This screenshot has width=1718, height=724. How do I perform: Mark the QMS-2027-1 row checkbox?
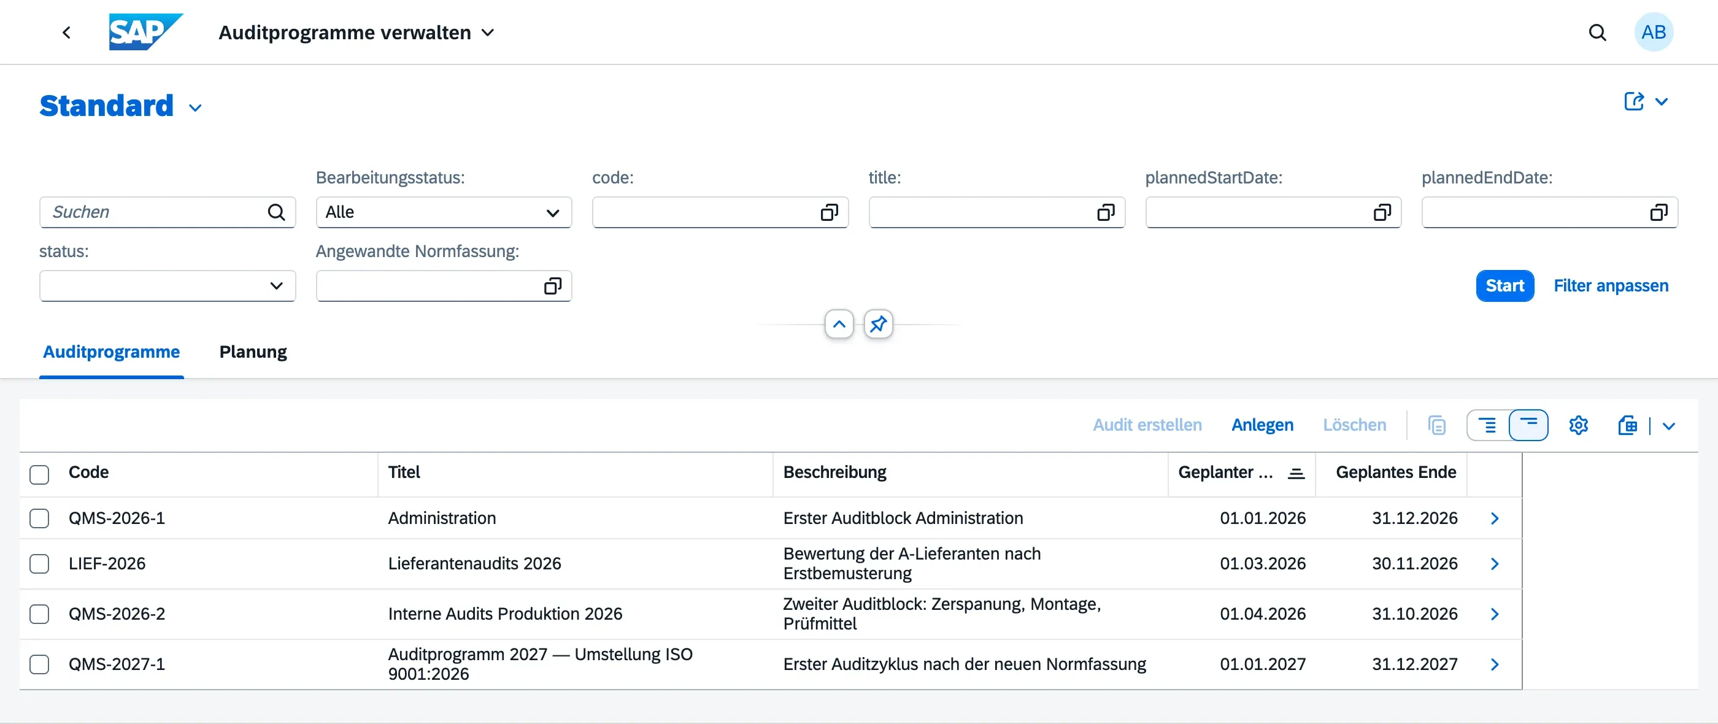point(39,664)
